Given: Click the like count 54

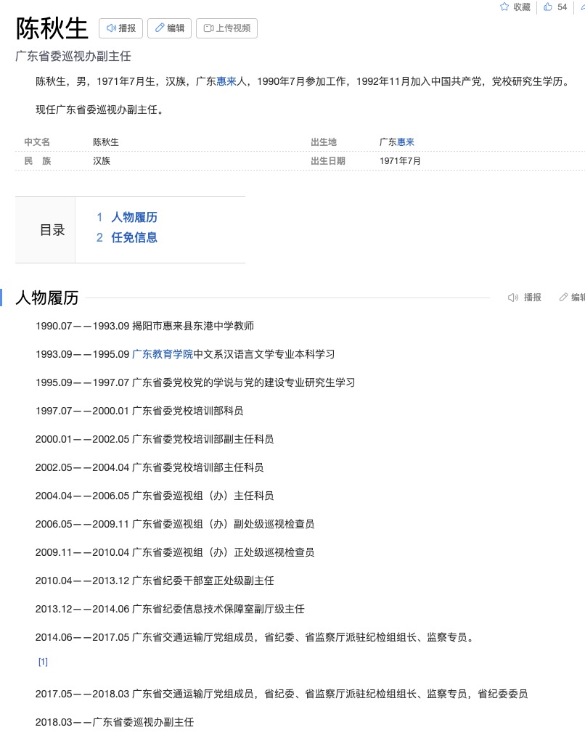Looking at the screenshot, I should [562, 7].
